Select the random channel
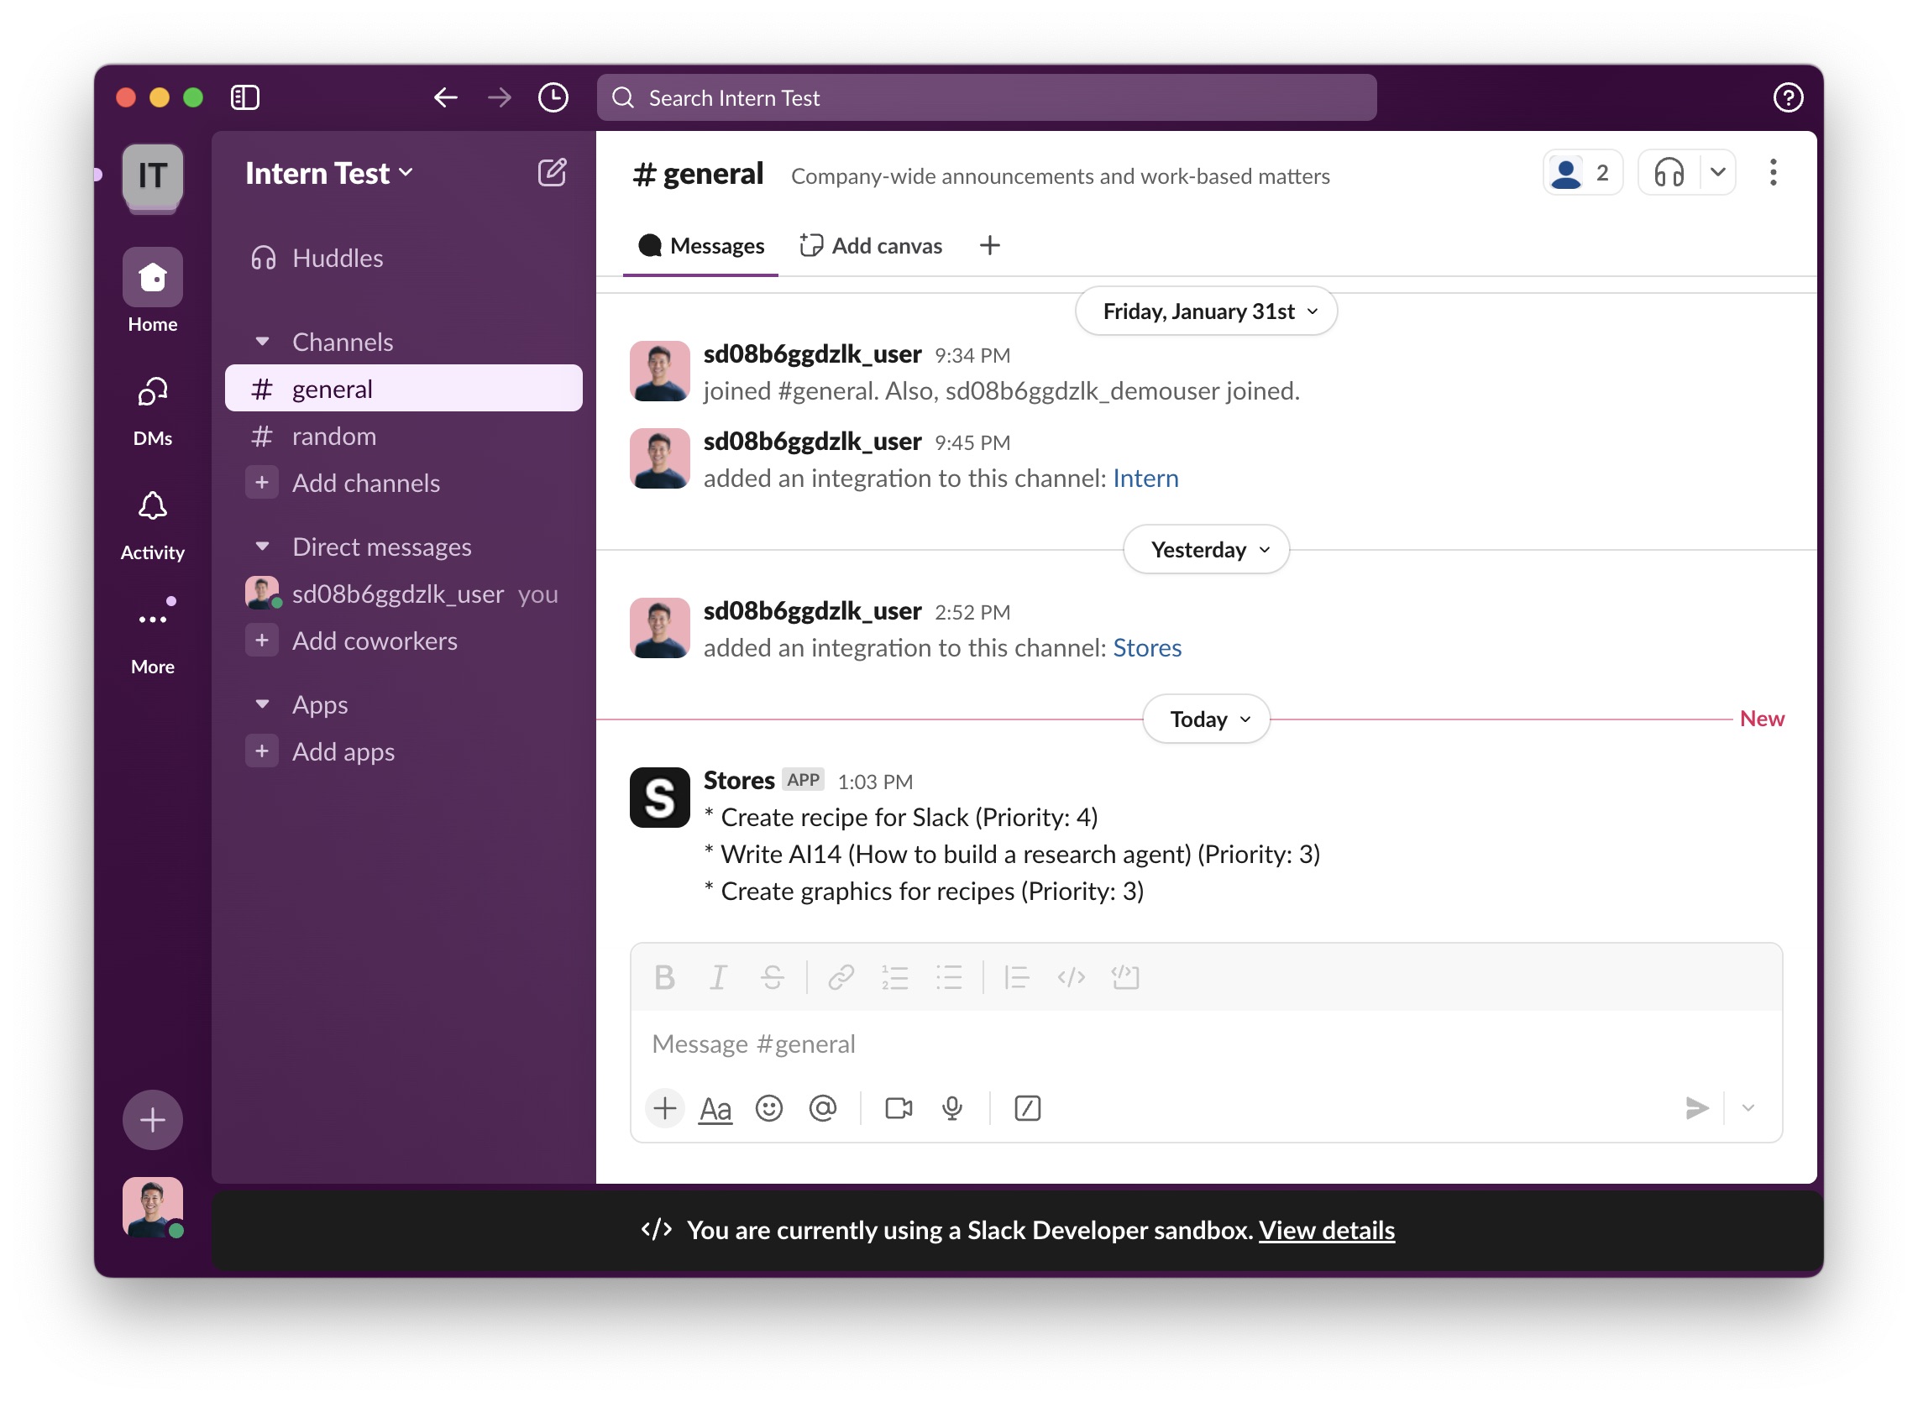This screenshot has height=1402, width=1918. pyautogui.click(x=333, y=437)
